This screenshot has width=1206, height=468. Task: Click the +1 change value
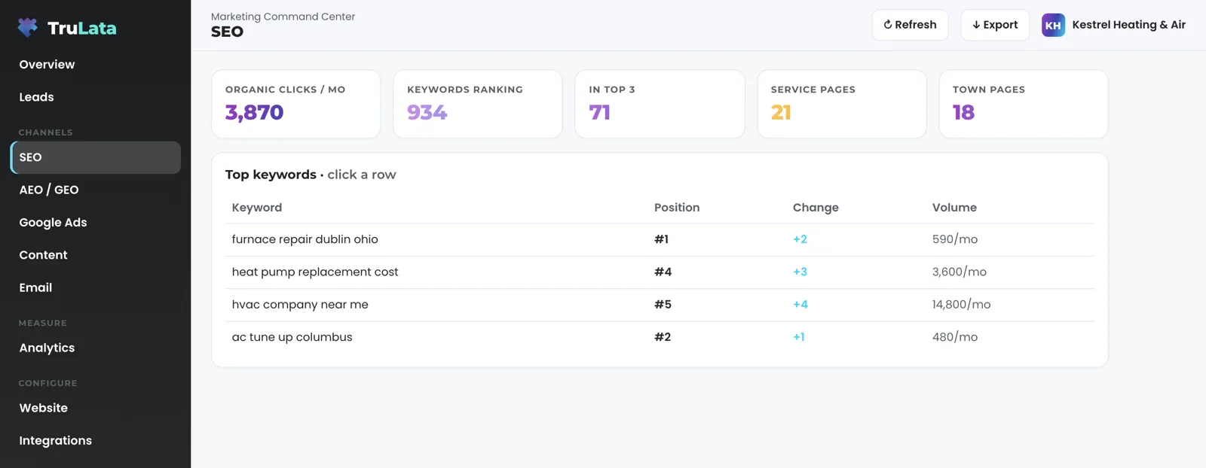tap(799, 337)
